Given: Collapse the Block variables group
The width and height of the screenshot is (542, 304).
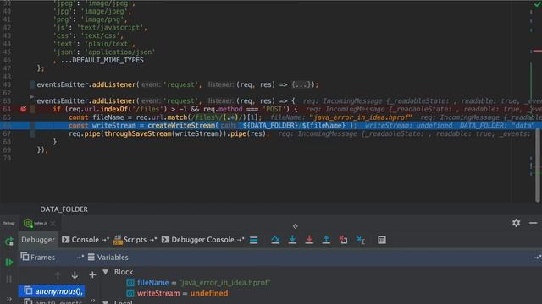Looking at the screenshot, I should point(106,272).
